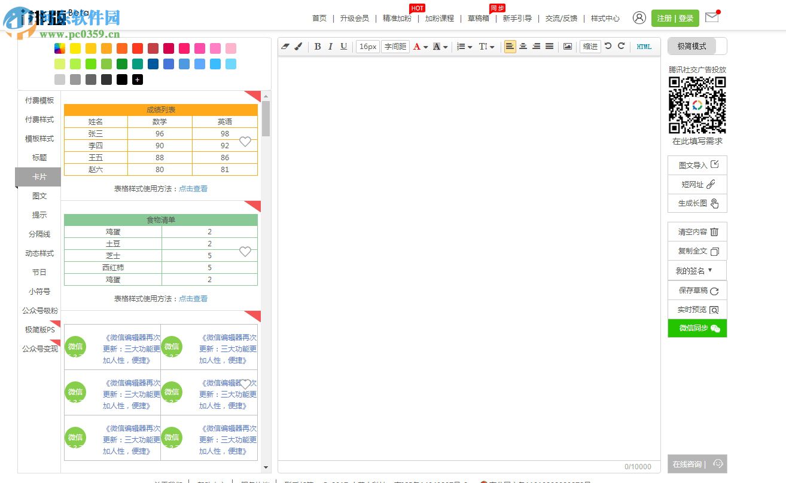Click 注册 | 登录 button

(675, 18)
